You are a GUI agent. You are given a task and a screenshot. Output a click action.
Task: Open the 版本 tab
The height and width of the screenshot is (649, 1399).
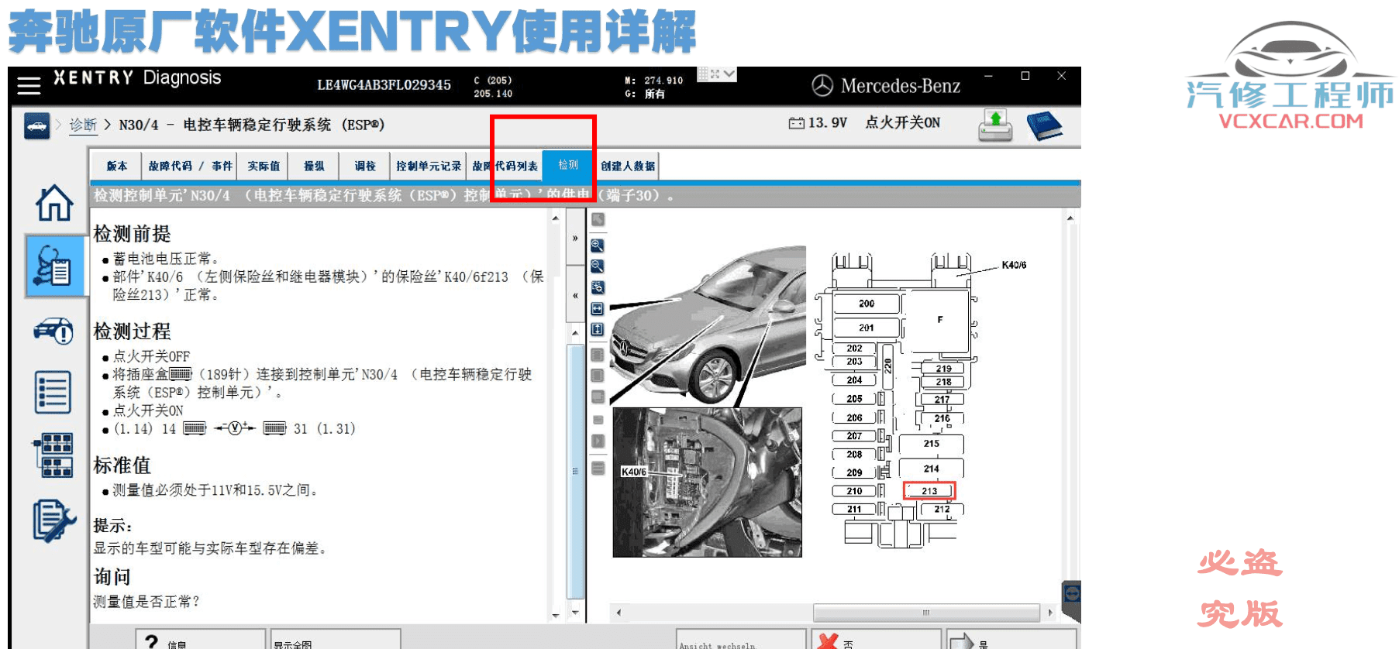pyautogui.click(x=117, y=166)
